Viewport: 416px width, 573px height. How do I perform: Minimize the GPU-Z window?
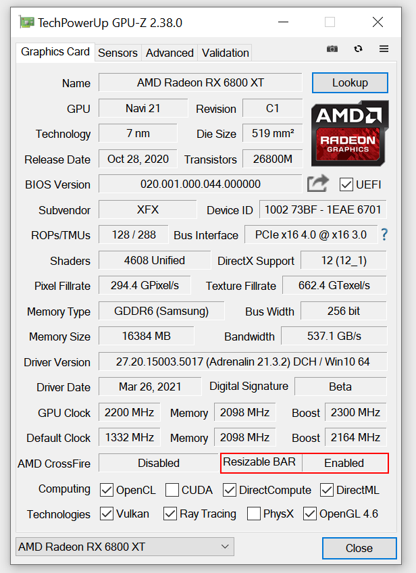(283, 22)
